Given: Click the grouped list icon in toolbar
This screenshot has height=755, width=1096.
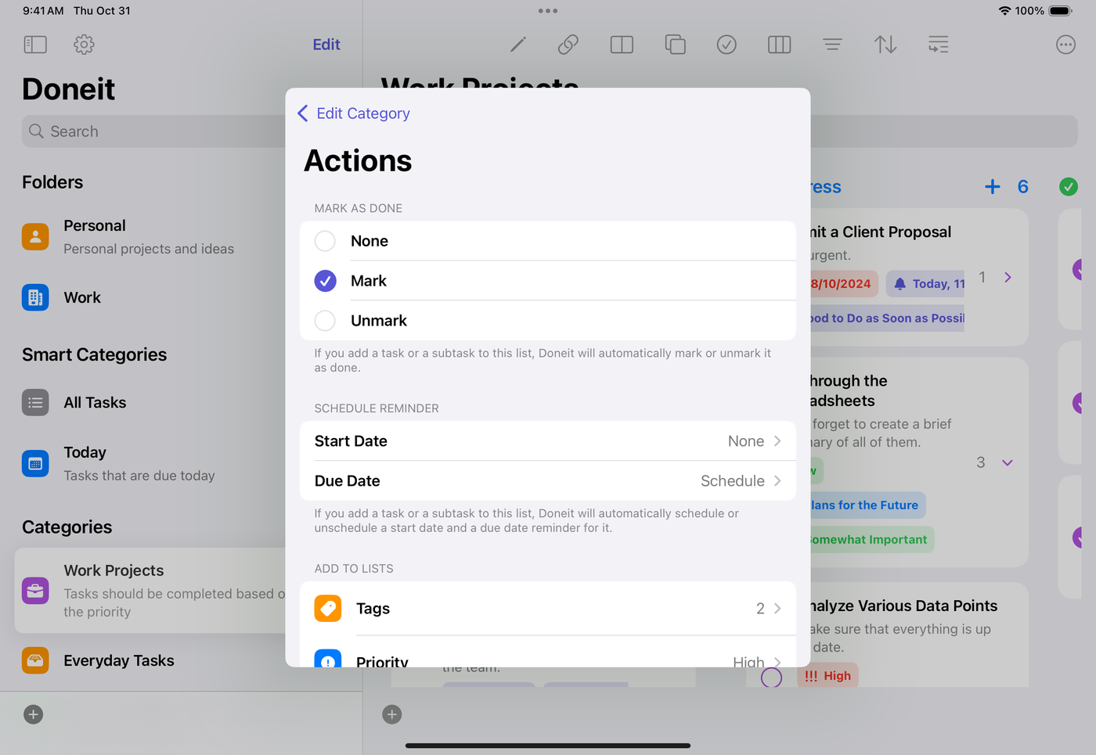Looking at the screenshot, I should click(x=938, y=45).
